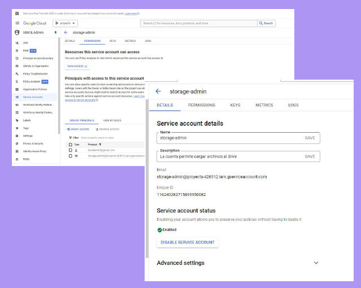Toggle the select-all checkbox in table header
Image resolution: width=361 pixels, height=288 pixels.
point(71,145)
